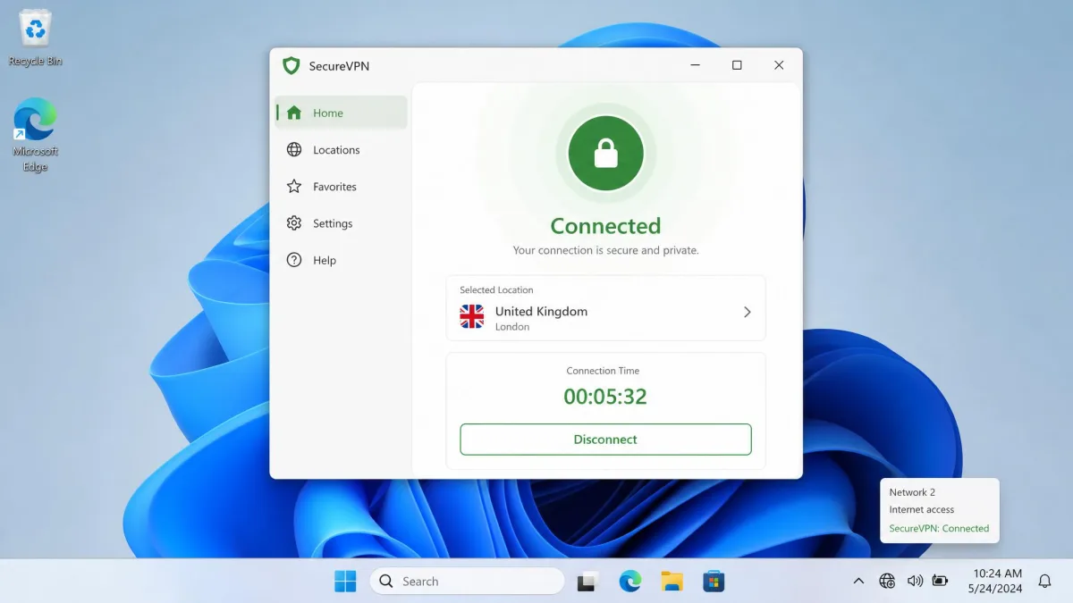Click the Disconnect button
The width and height of the screenshot is (1073, 603).
pyautogui.click(x=605, y=440)
